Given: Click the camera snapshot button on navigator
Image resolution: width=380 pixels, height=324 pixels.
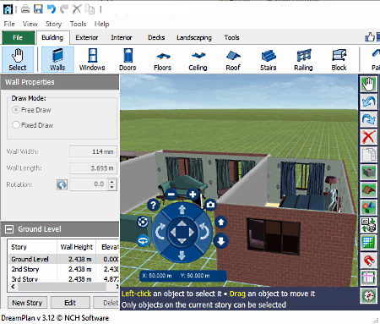Looking at the screenshot, I should pyautogui.click(x=210, y=205).
